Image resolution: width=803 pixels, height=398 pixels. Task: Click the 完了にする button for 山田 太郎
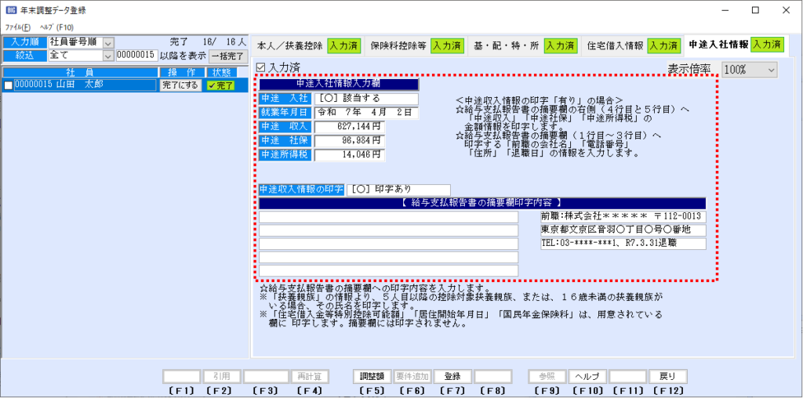point(180,85)
